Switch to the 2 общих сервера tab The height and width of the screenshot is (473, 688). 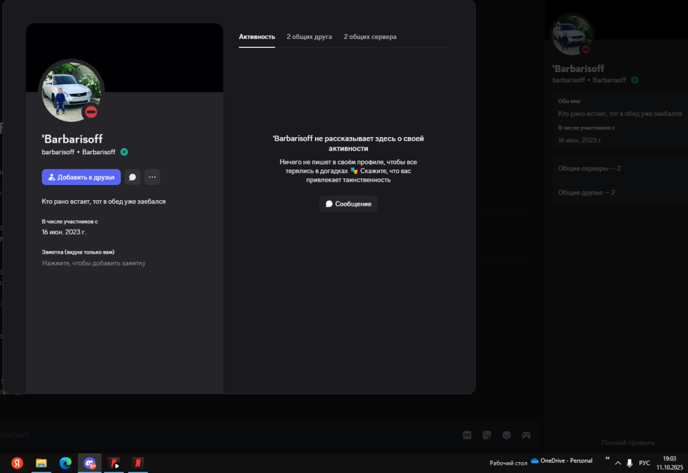click(x=370, y=37)
